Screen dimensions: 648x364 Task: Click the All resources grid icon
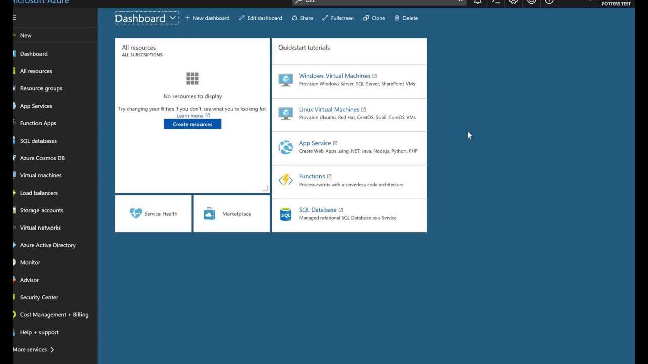click(192, 78)
